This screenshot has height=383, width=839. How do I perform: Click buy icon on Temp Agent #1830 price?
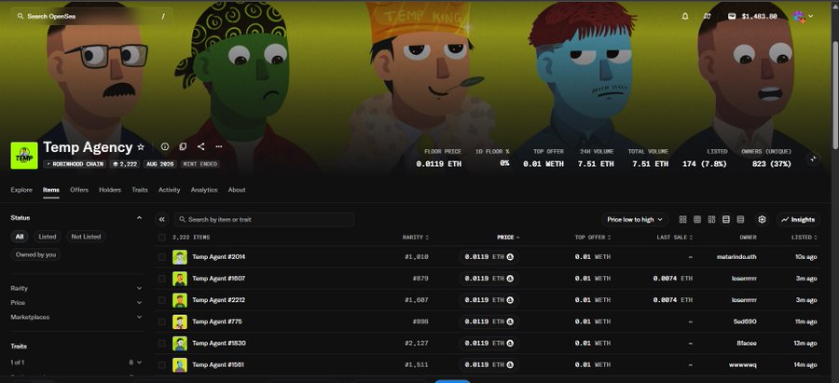(x=510, y=344)
